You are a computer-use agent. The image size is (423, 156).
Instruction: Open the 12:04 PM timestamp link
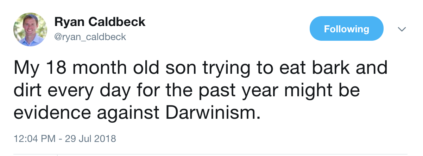coord(34,138)
